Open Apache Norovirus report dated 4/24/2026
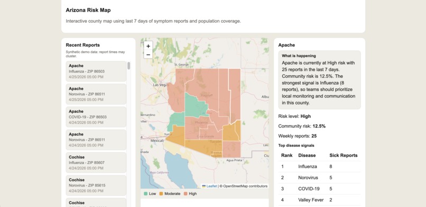The image size is (426, 207). click(96, 140)
